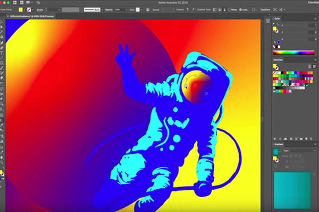Image resolution: width=319 pixels, height=212 pixels.
Task: Click the blue last-color circle in Color panel
Action: (279, 42)
